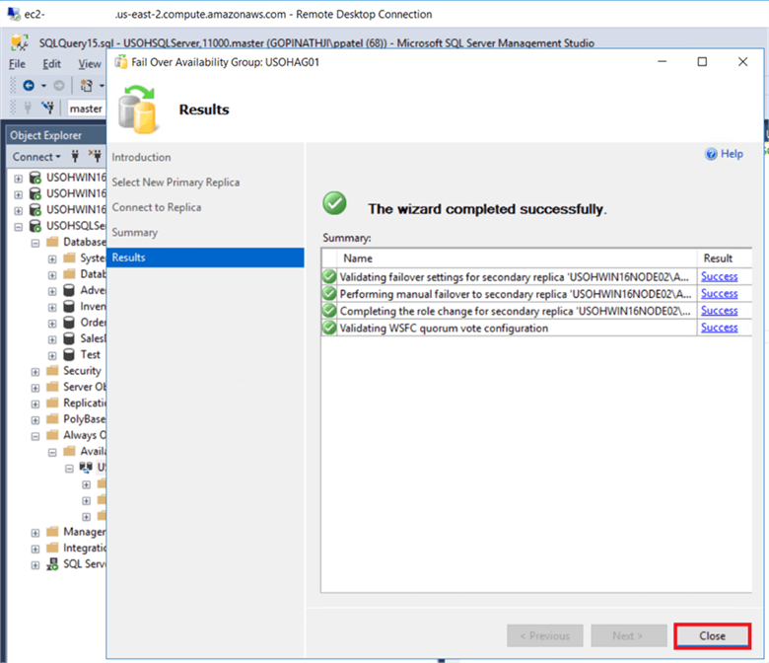Select the Connect to Replica wizard step

click(157, 207)
